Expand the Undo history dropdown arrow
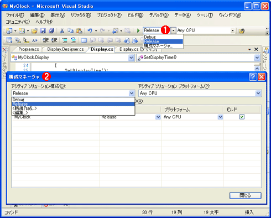Screen dimensions: 271x218 (x=96, y=31)
